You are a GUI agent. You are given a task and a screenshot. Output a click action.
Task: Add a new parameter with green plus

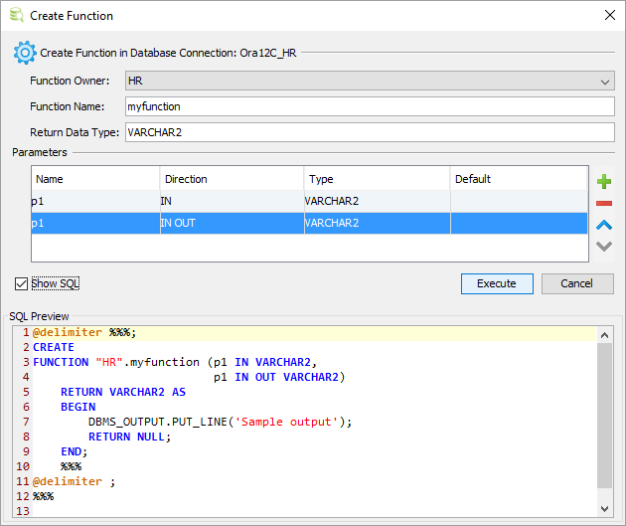tap(604, 181)
